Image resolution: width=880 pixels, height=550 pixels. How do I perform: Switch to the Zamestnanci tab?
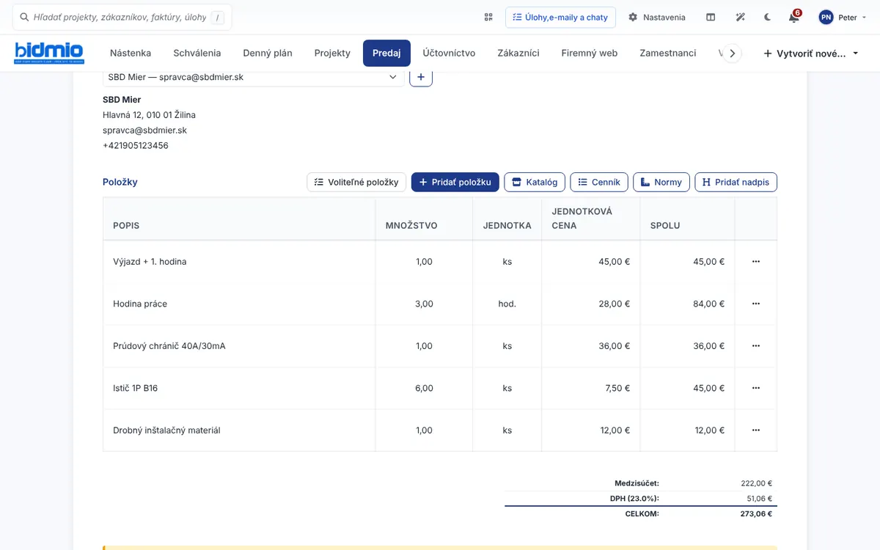667,53
